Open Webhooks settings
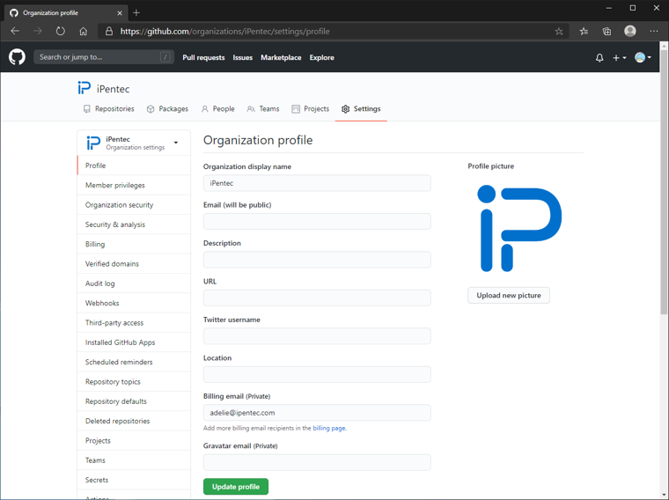The width and height of the screenshot is (669, 500). click(x=134, y=303)
